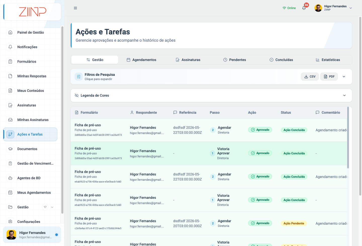
Task: Click the Documentos graduation cap icon
Action: pos(10,149)
